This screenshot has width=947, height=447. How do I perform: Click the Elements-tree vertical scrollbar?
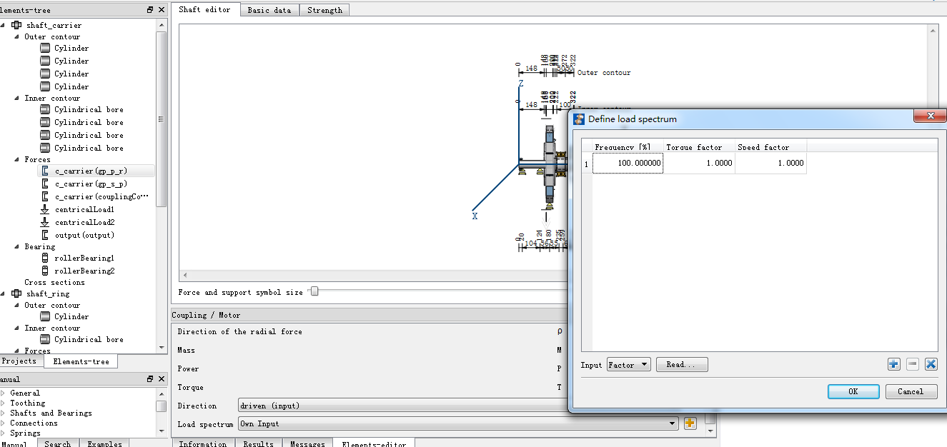162,119
